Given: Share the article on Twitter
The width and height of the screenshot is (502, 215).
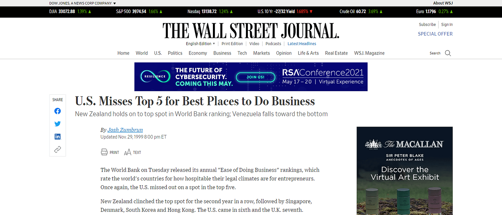Looking at the screenshot, I should point(57,124).
